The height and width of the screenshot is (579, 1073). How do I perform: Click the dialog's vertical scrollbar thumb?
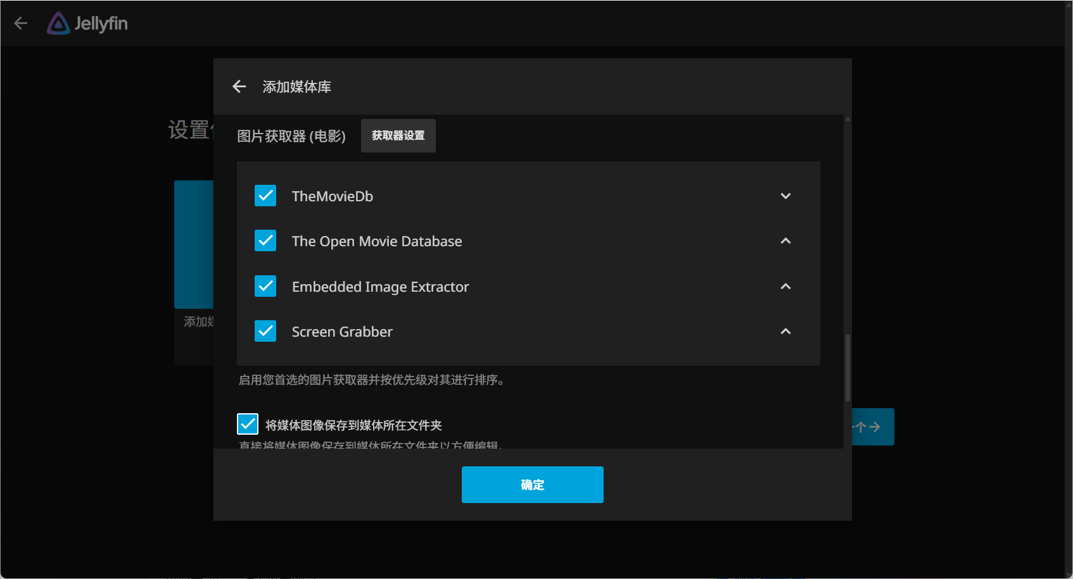pos(848,368)
